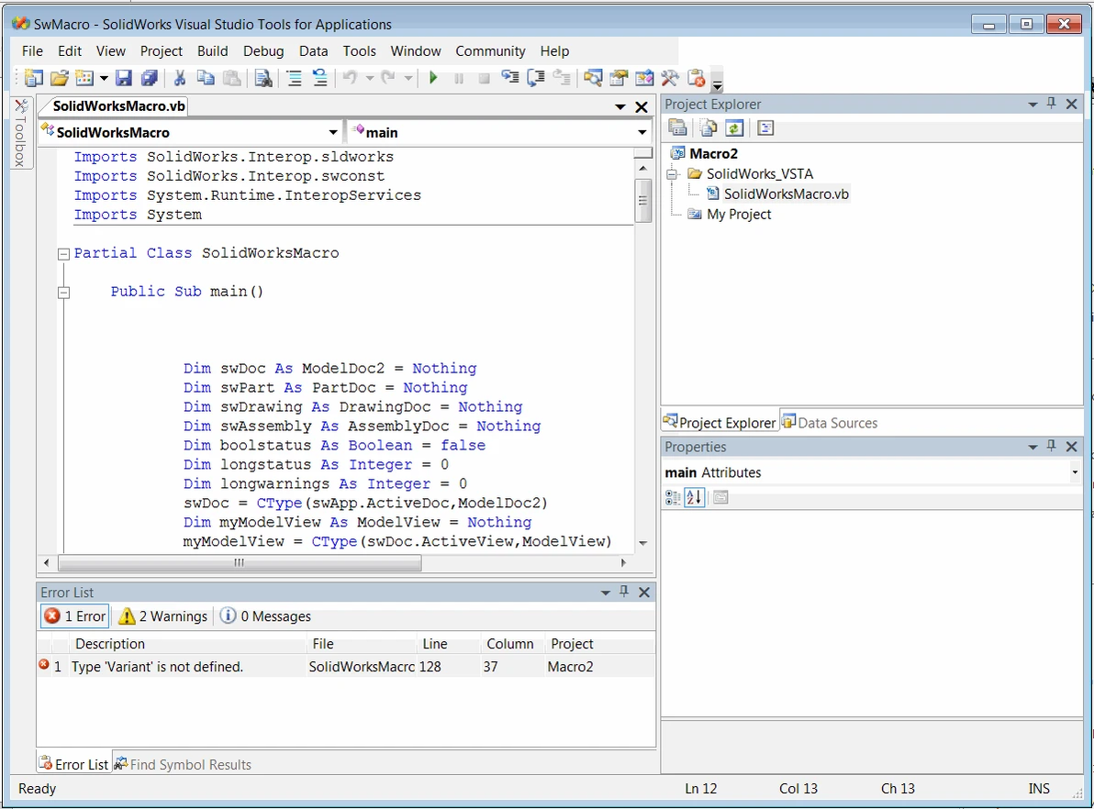Image resolution: width=1094 pixels, height=809 pixels.
Task: Open the main method dropdown
Action: point(642,132)
